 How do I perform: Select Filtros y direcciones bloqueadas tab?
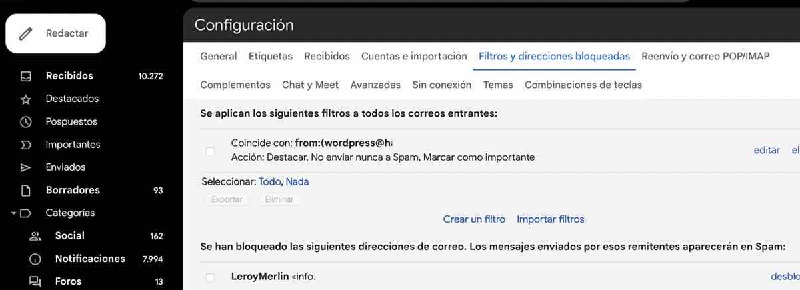point(554,57)
